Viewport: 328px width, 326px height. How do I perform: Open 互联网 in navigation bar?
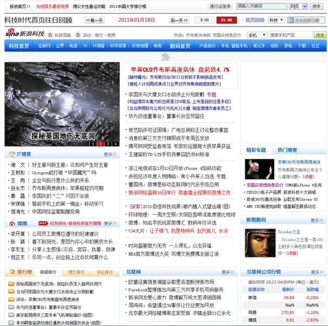pos(44,46)
